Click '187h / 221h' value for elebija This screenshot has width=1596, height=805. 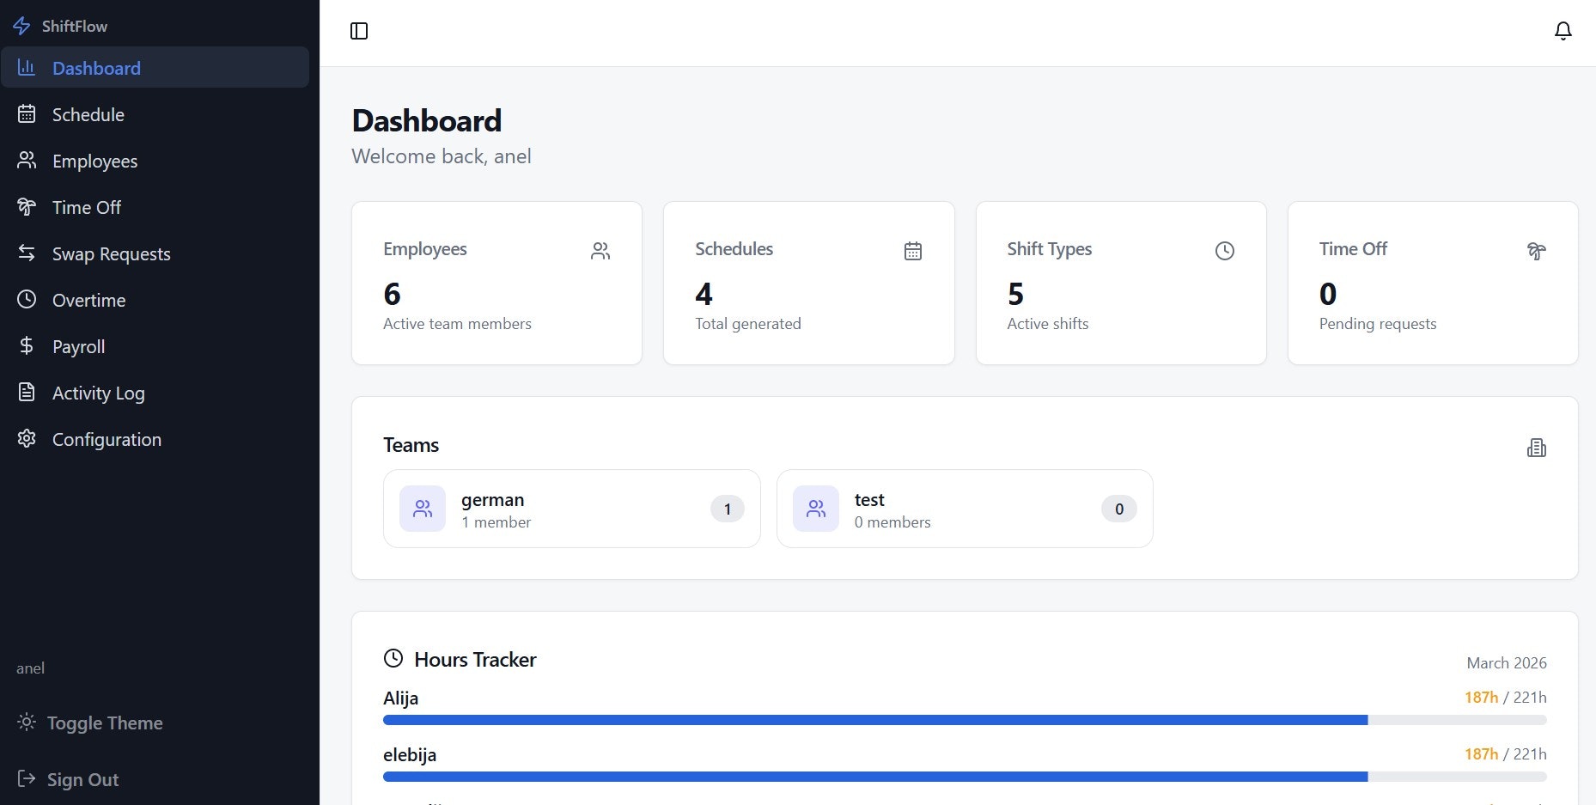click(x=1506, y=754)
